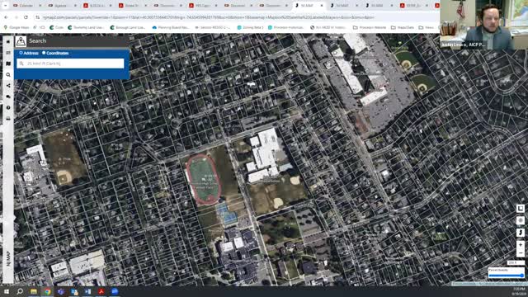The image size is (528, 297).
Task: Click the New Jersey state extent button
Action: pyautogui.click(x=521, y=233)
